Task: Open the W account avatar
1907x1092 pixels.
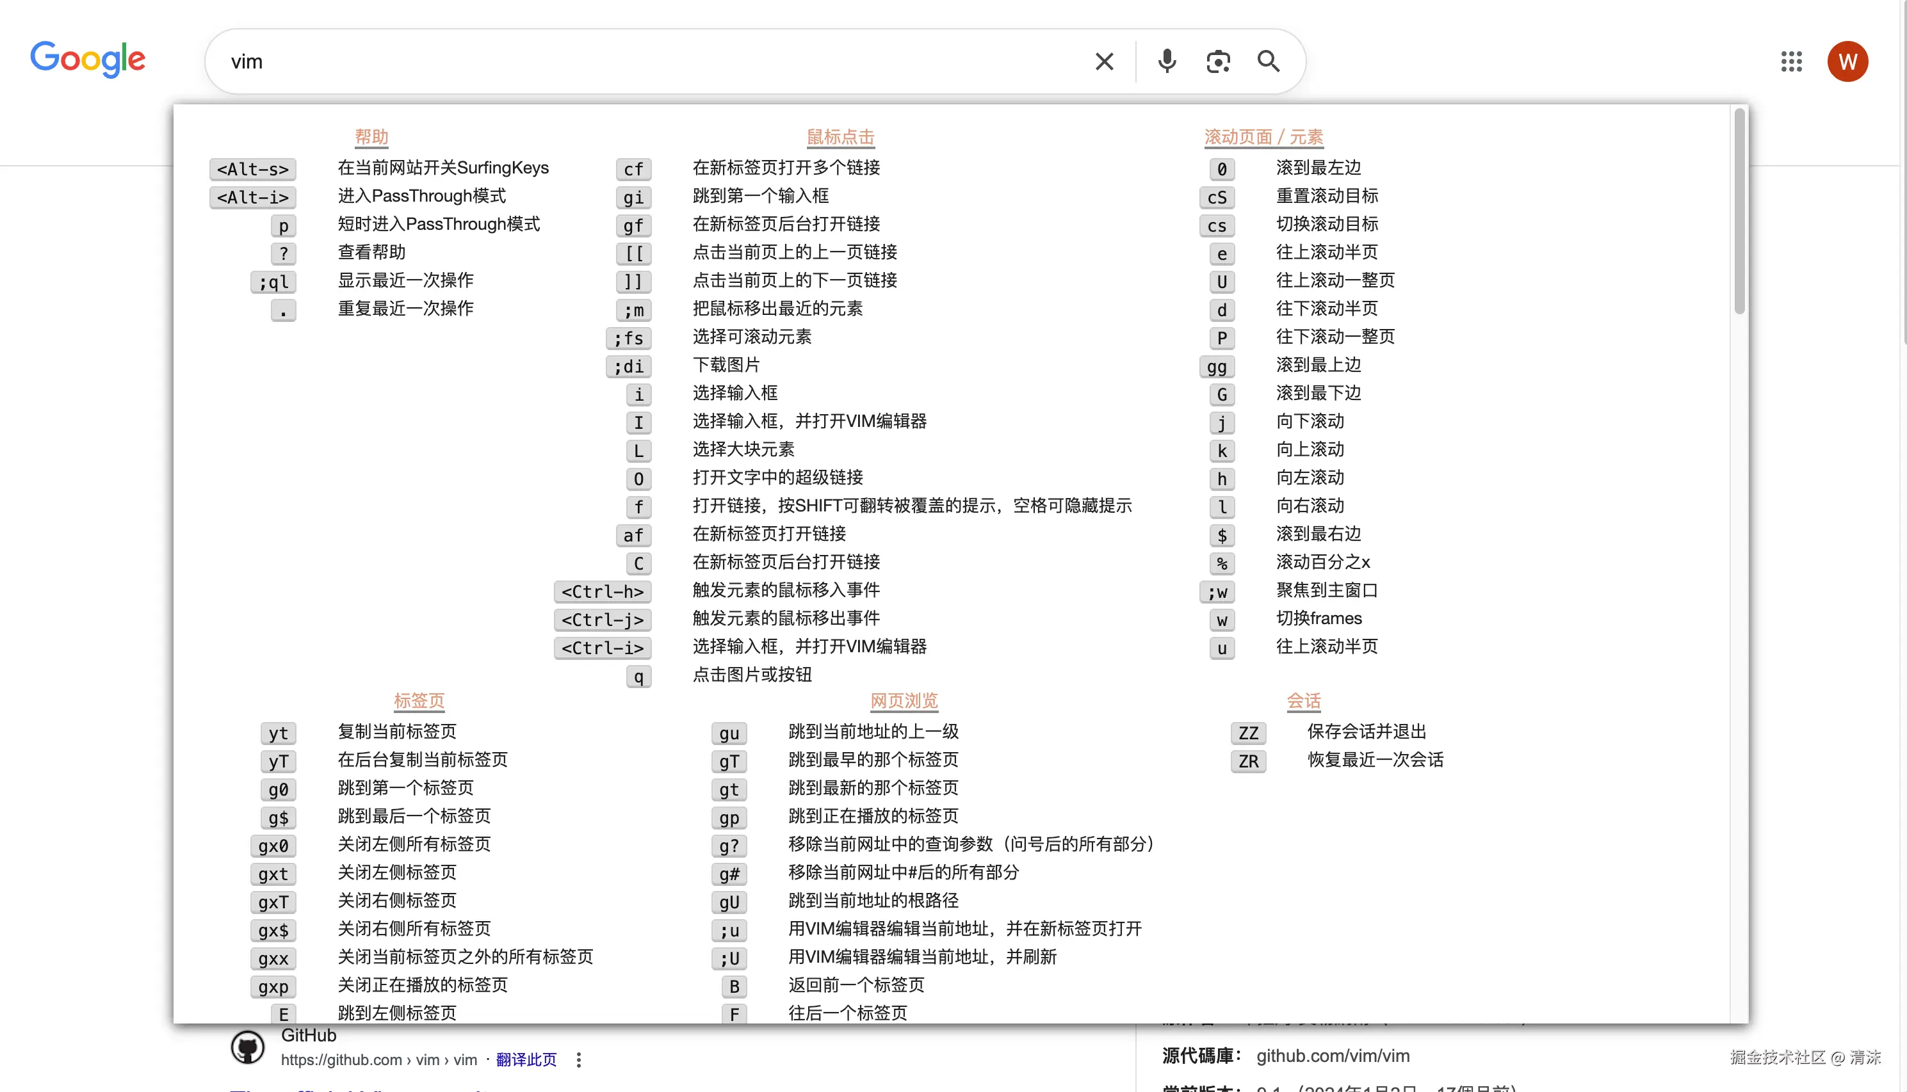Action: click(x=1847, y=61)
